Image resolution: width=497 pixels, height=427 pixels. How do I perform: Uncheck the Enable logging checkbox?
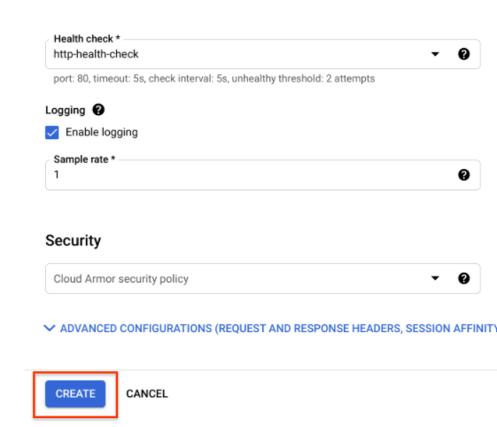point(52,133)
